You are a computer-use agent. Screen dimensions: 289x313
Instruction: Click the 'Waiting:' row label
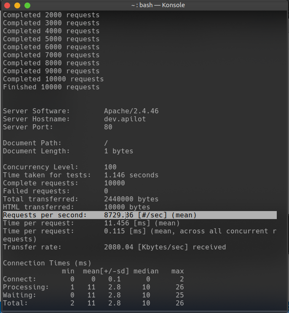(x=19, y=295)
